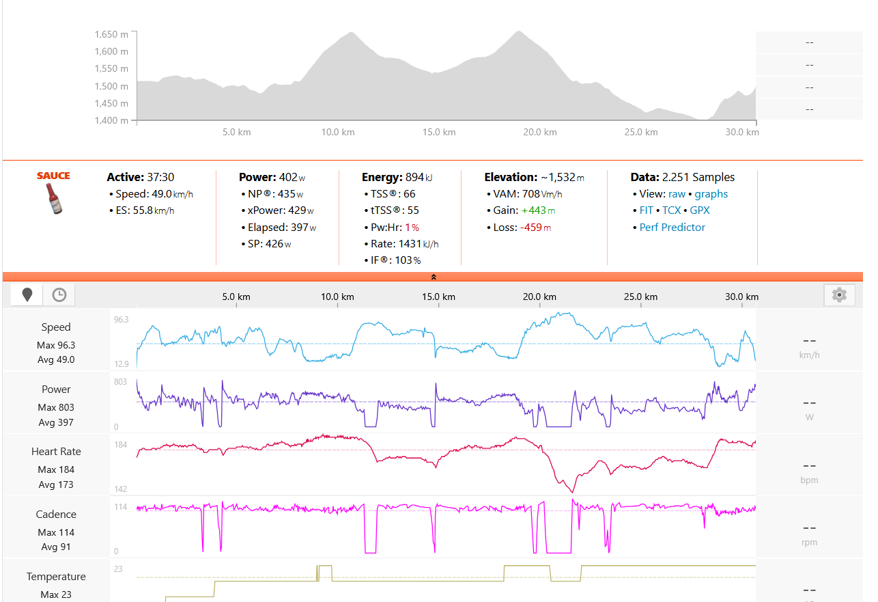
Task: Open the graphs data view link
Action: (711, 194)
